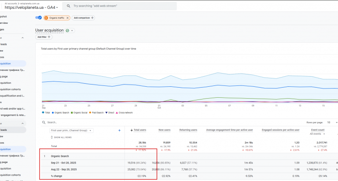
Task: Click the table search magnifier icon
Action: pos(44,122)
